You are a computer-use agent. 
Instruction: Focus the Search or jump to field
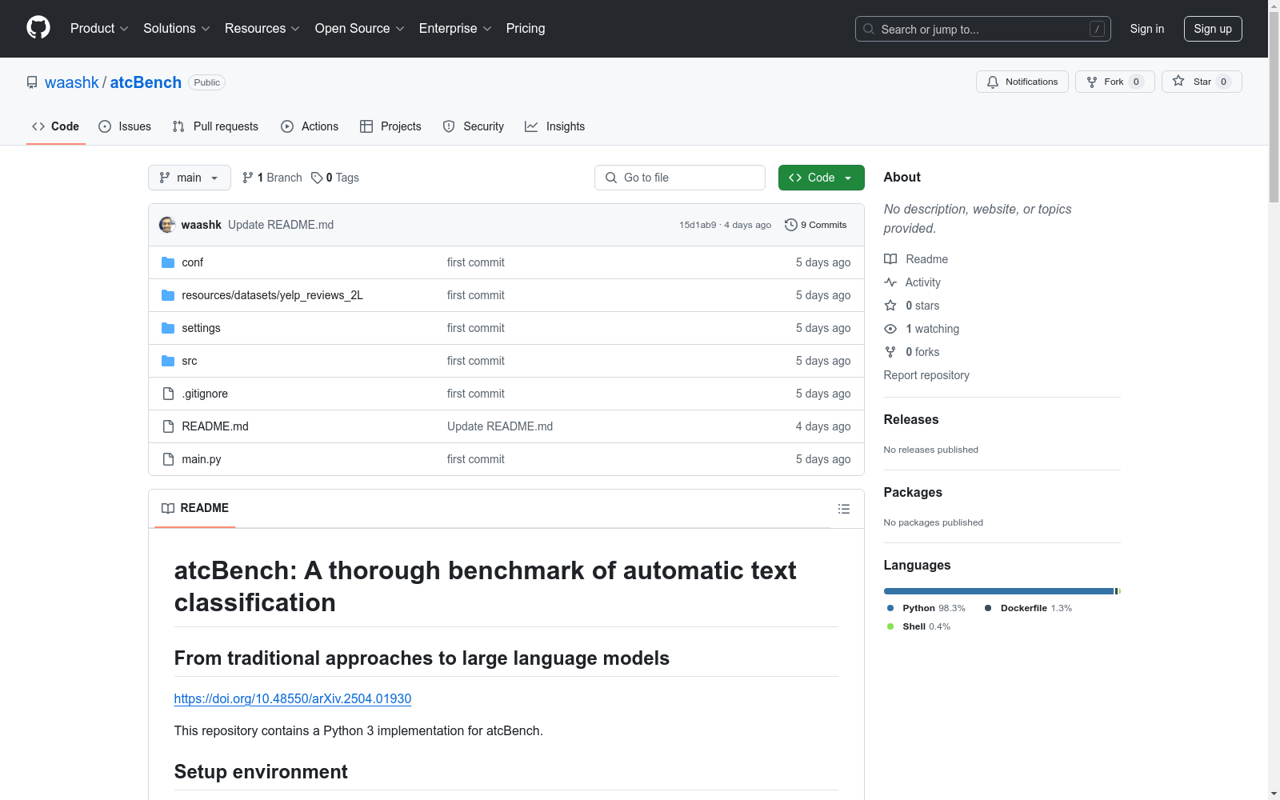[983, 29]
